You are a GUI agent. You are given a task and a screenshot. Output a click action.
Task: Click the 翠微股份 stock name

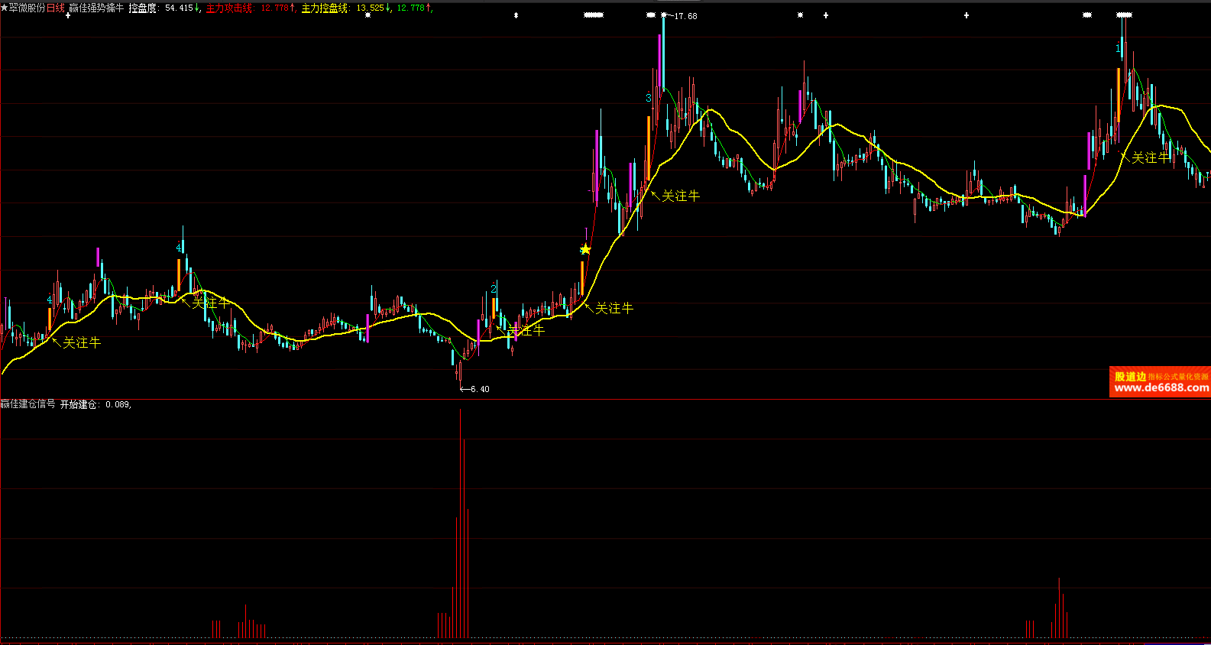coord(27,8)
